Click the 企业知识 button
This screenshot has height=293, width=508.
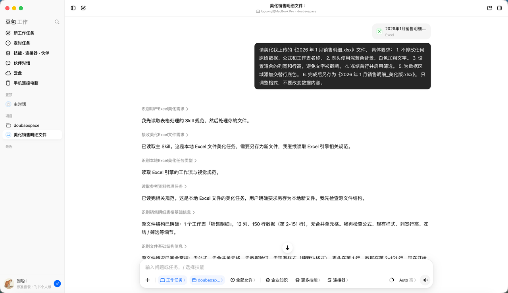coord(277,280)
